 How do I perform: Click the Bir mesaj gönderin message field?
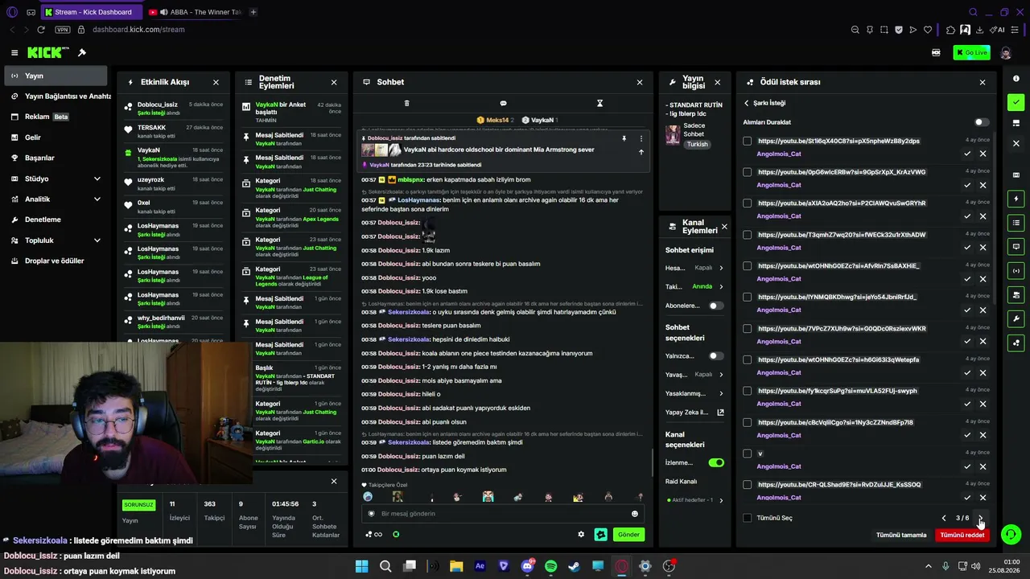coord(503,514)
